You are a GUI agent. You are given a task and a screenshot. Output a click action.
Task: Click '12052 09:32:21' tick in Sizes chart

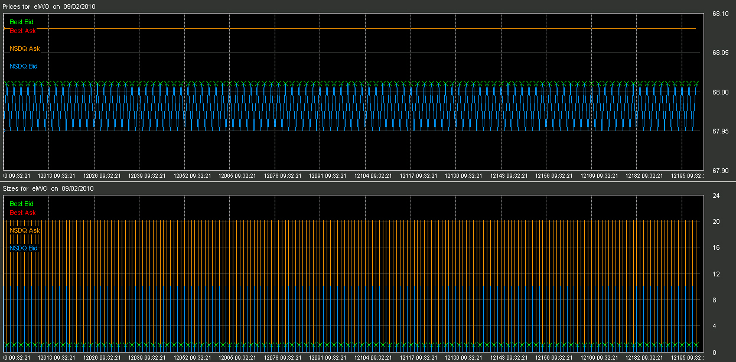click(193, 358)
